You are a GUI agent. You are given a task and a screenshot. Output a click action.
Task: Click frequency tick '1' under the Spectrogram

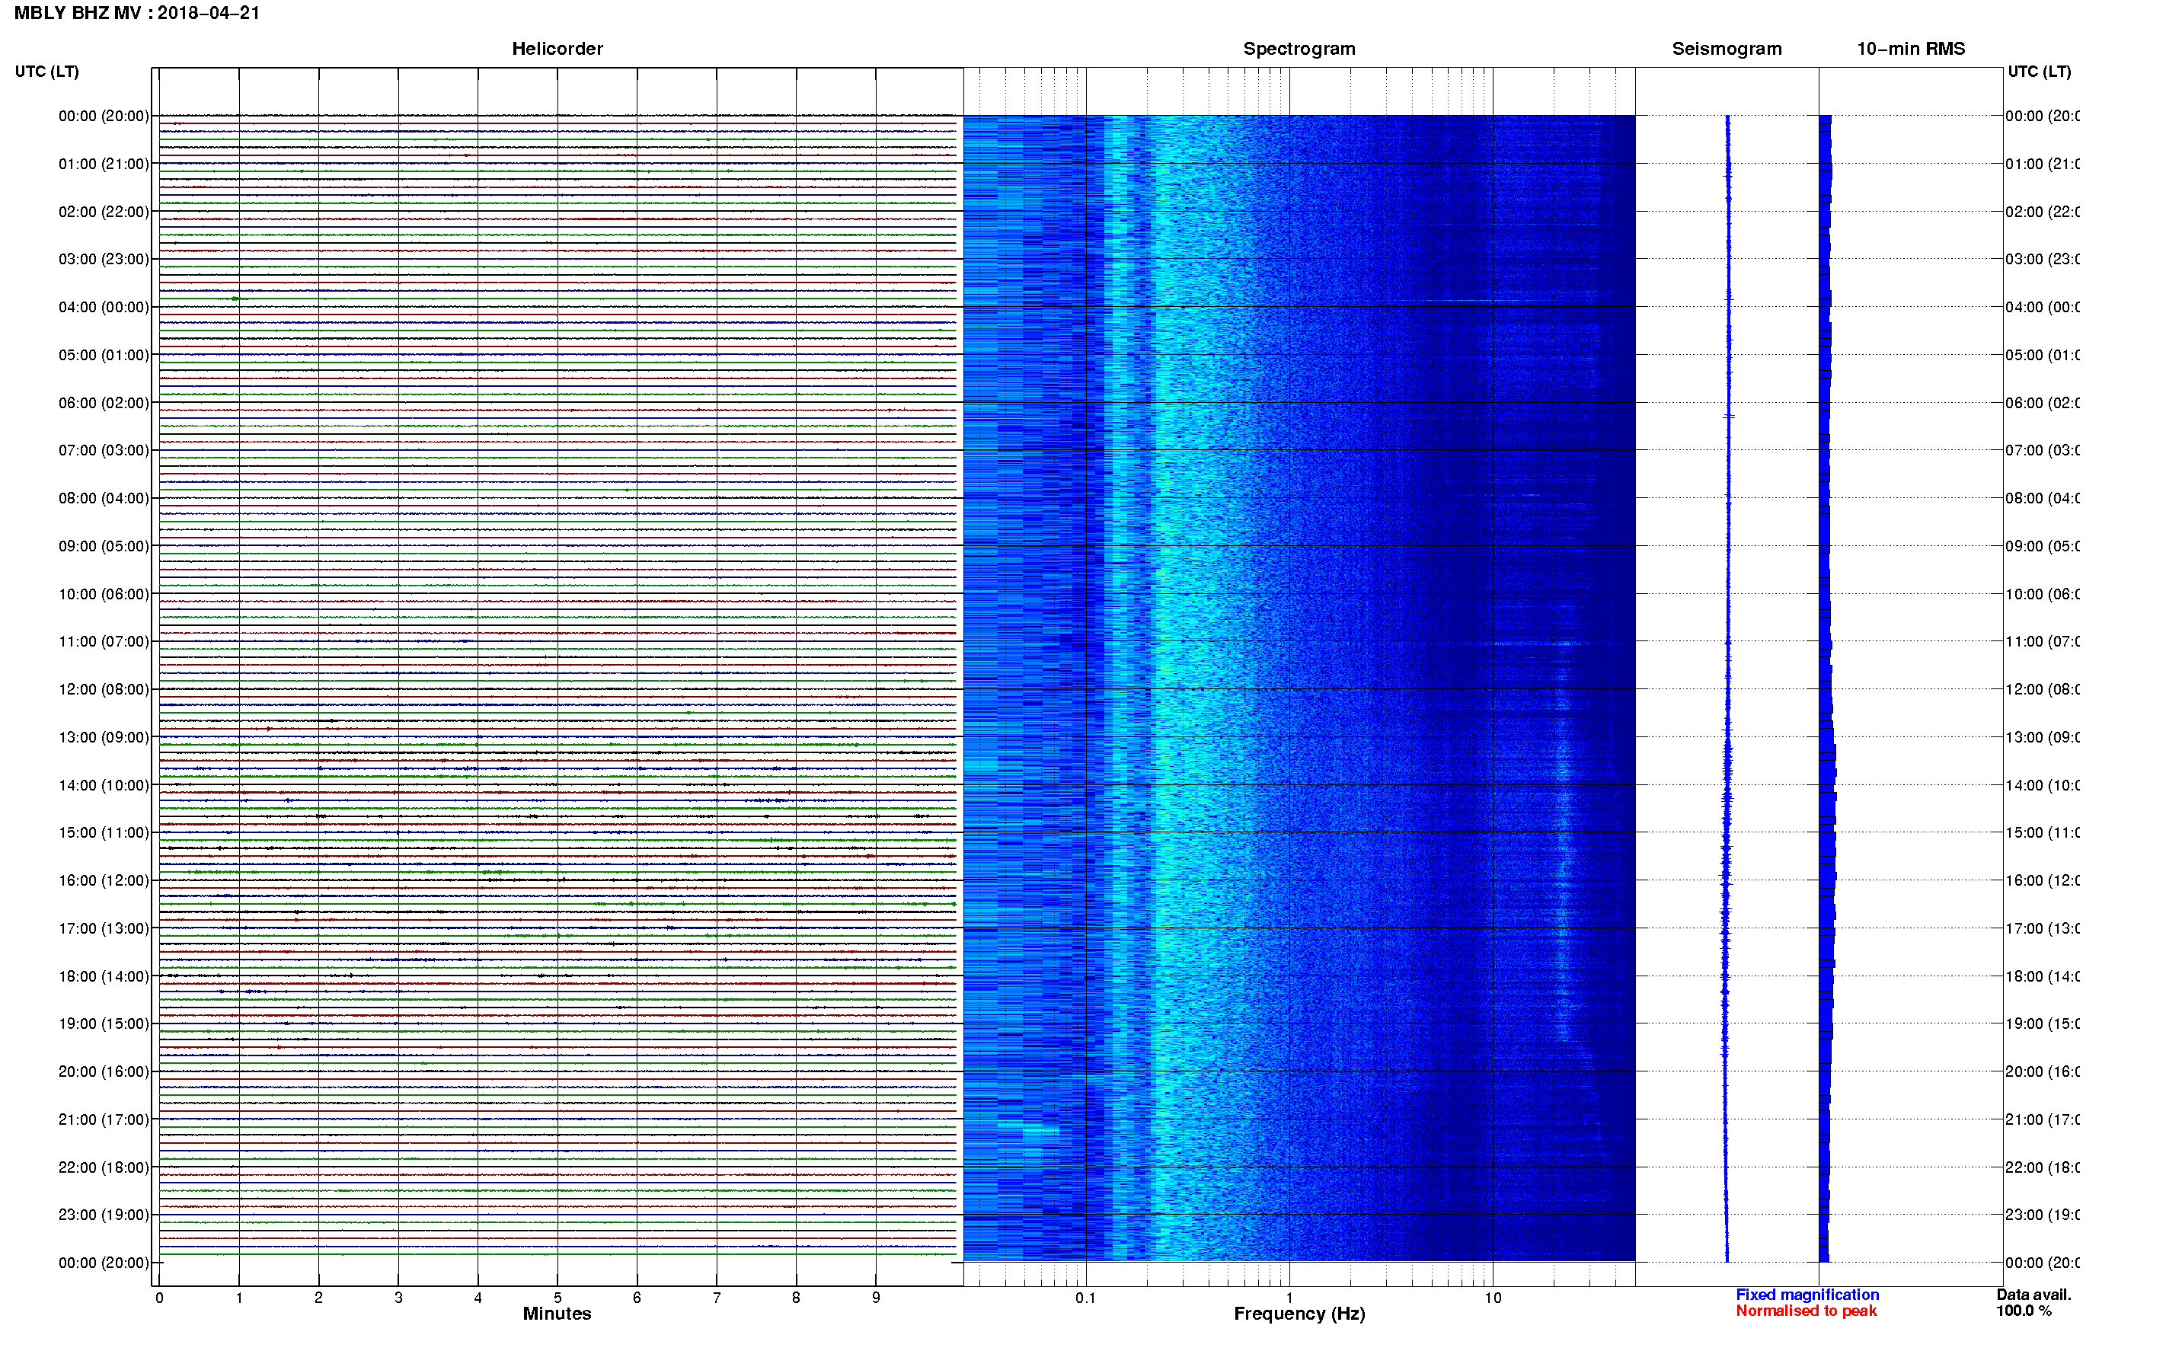(1289, 1298)
